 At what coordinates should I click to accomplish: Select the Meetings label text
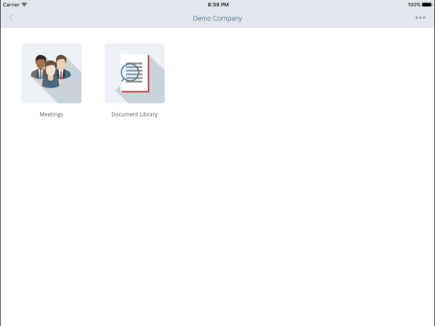point(51,114)
